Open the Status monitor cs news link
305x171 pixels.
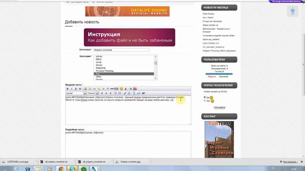pyautogui.click(x=210, y=25)
